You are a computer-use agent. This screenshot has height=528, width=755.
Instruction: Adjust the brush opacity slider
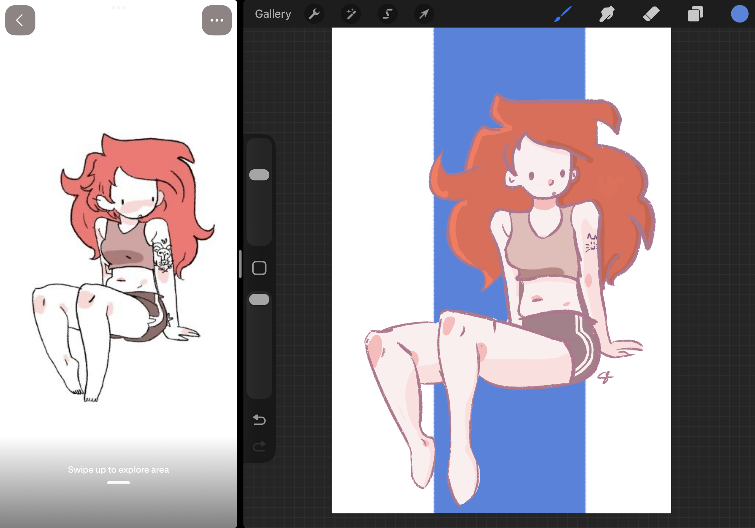260,299
